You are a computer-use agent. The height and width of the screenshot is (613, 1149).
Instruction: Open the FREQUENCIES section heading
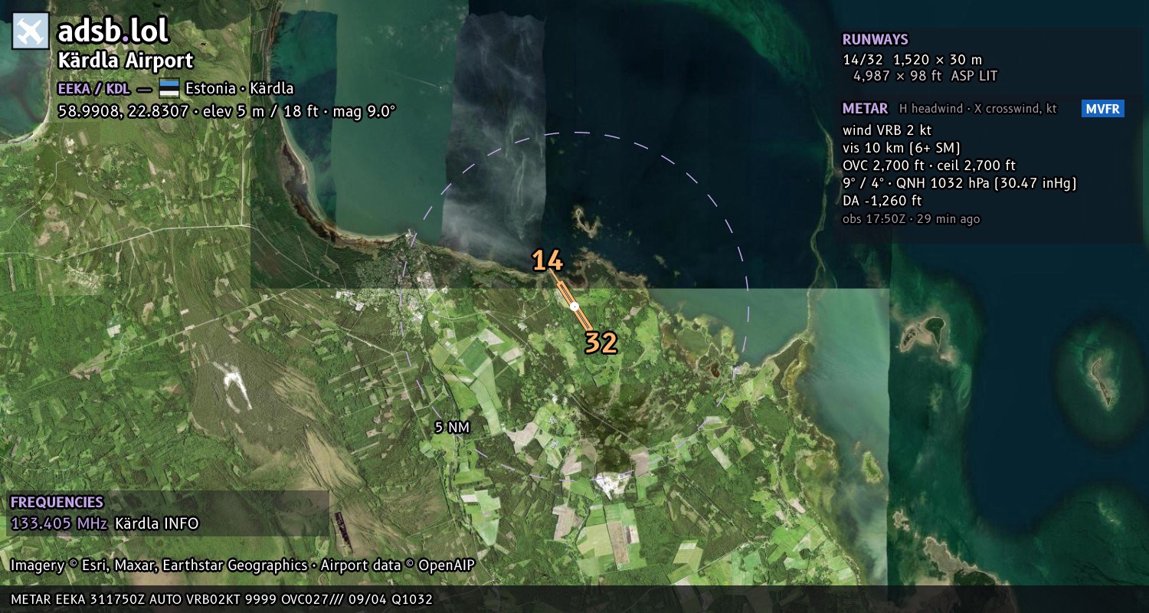(57, 502)
